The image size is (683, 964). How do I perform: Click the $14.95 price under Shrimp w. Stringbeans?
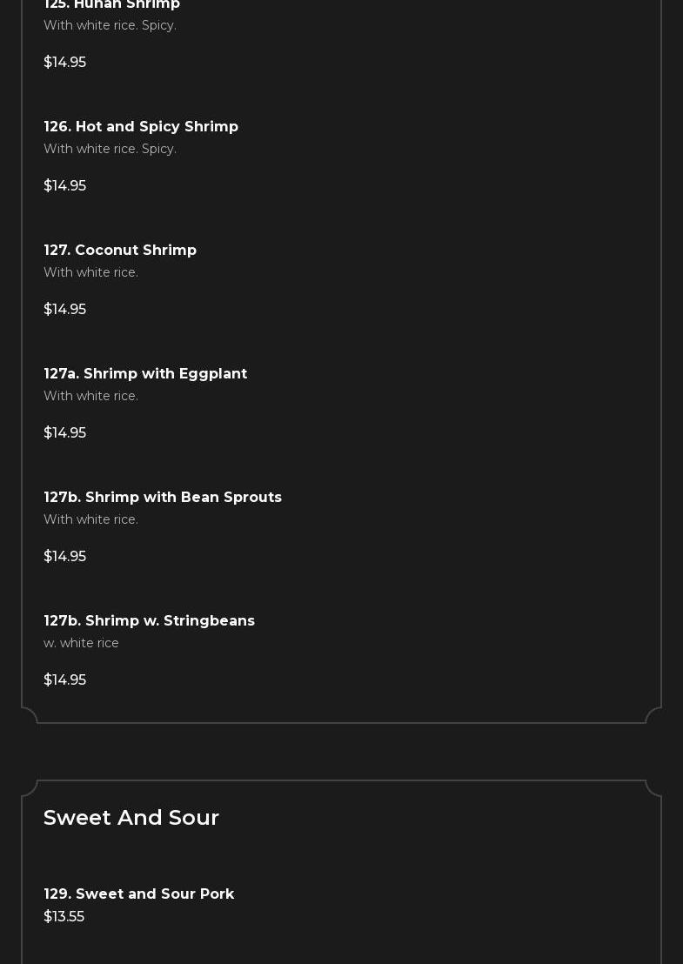point(64,680)
